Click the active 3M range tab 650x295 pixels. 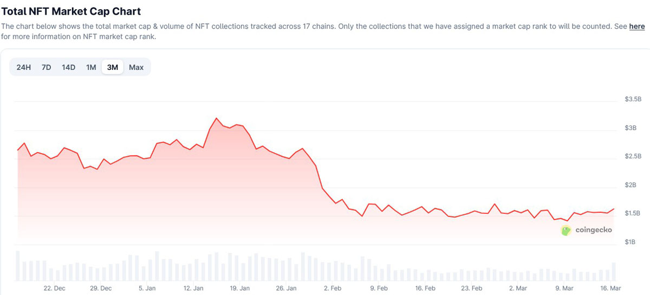[x=113, y=67]
